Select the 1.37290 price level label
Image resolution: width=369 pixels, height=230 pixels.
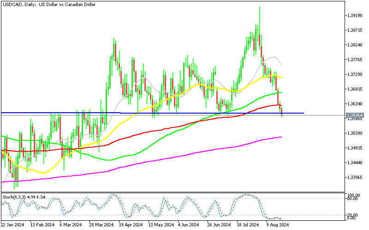pyautogui.click(x=355, y=74)
